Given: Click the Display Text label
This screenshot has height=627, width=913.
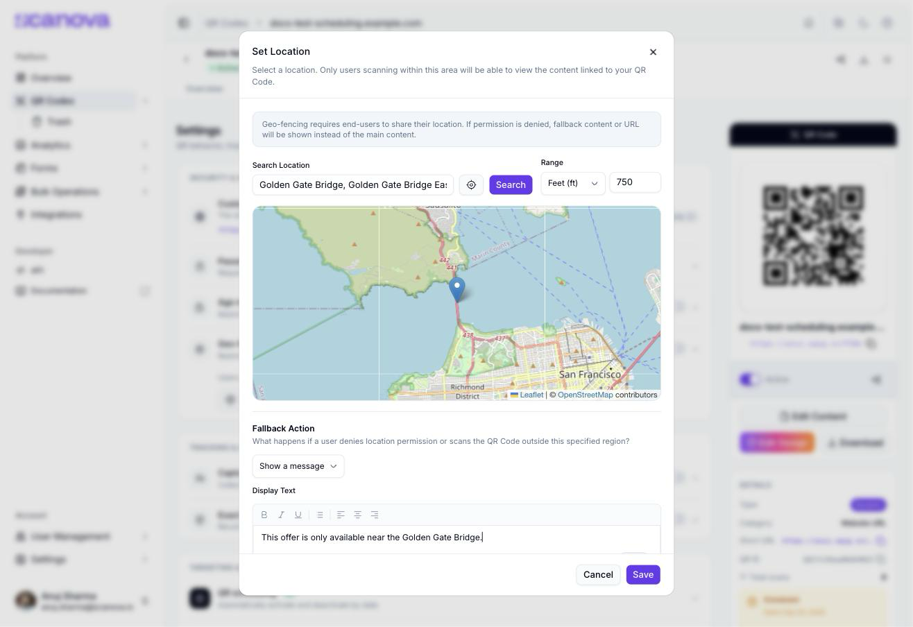Looking at the screenshot, I should coord(274,490).
